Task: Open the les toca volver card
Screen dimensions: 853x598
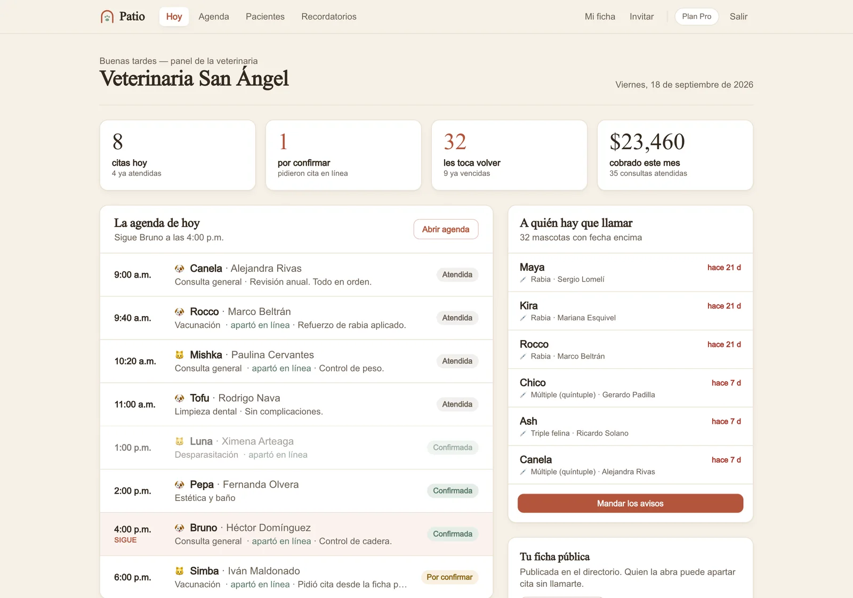Action: pyautogui.click(x=509, y=155)
